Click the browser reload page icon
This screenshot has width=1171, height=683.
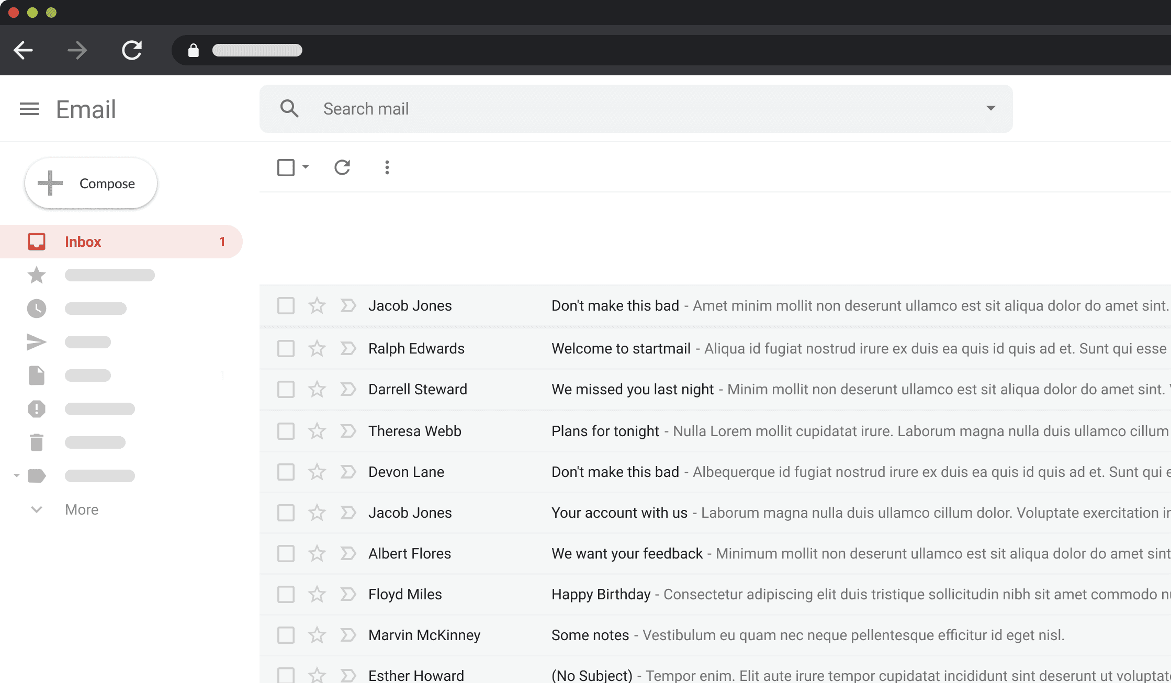(x=132, y=50)
